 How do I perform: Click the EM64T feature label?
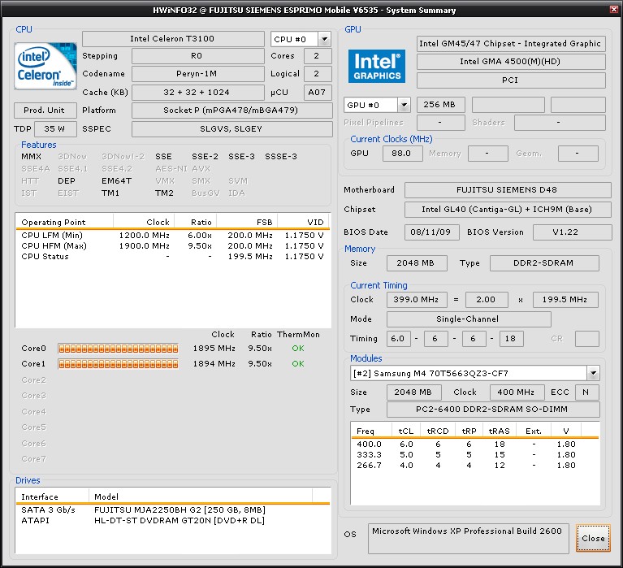click(x=116, y=181)
